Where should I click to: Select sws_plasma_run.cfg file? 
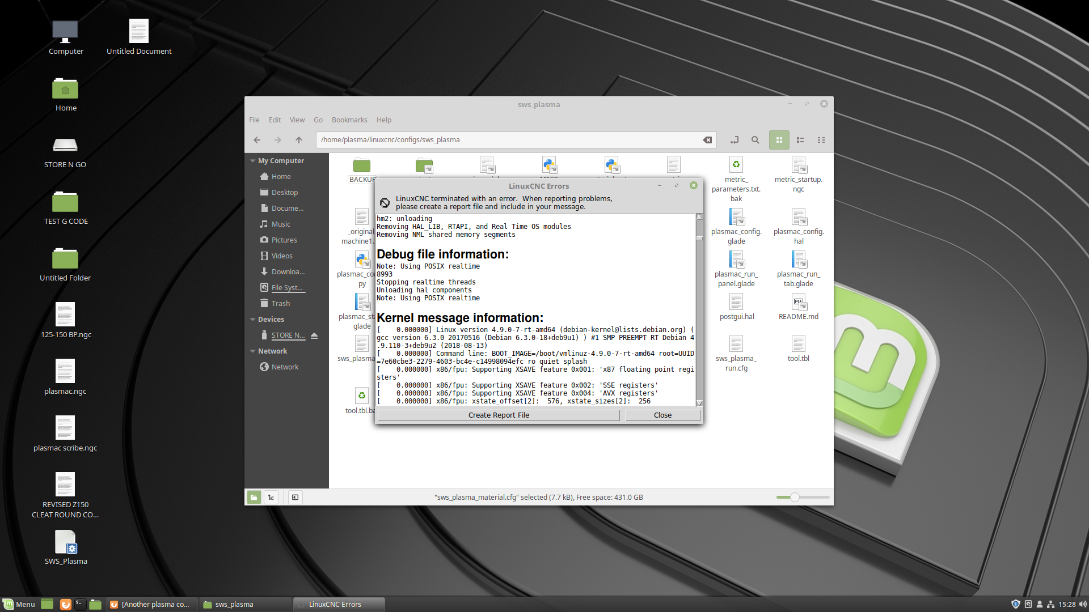pos(736,353)
